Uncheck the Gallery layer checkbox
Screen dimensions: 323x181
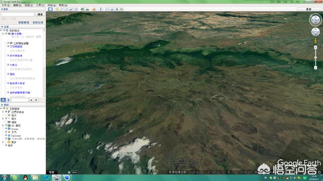click(6, 135)
